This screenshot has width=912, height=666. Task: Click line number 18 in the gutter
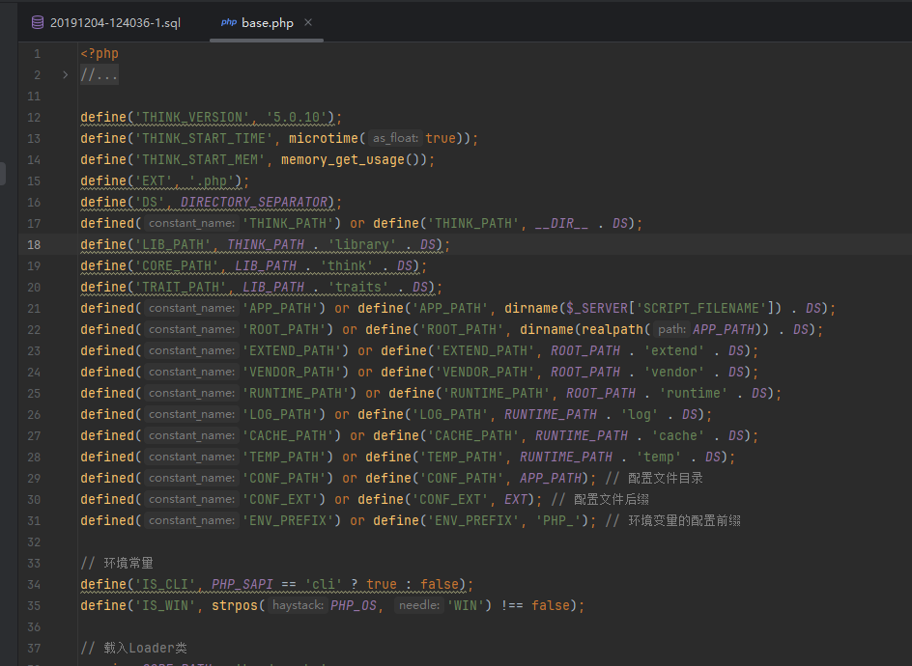click(34, 244)
